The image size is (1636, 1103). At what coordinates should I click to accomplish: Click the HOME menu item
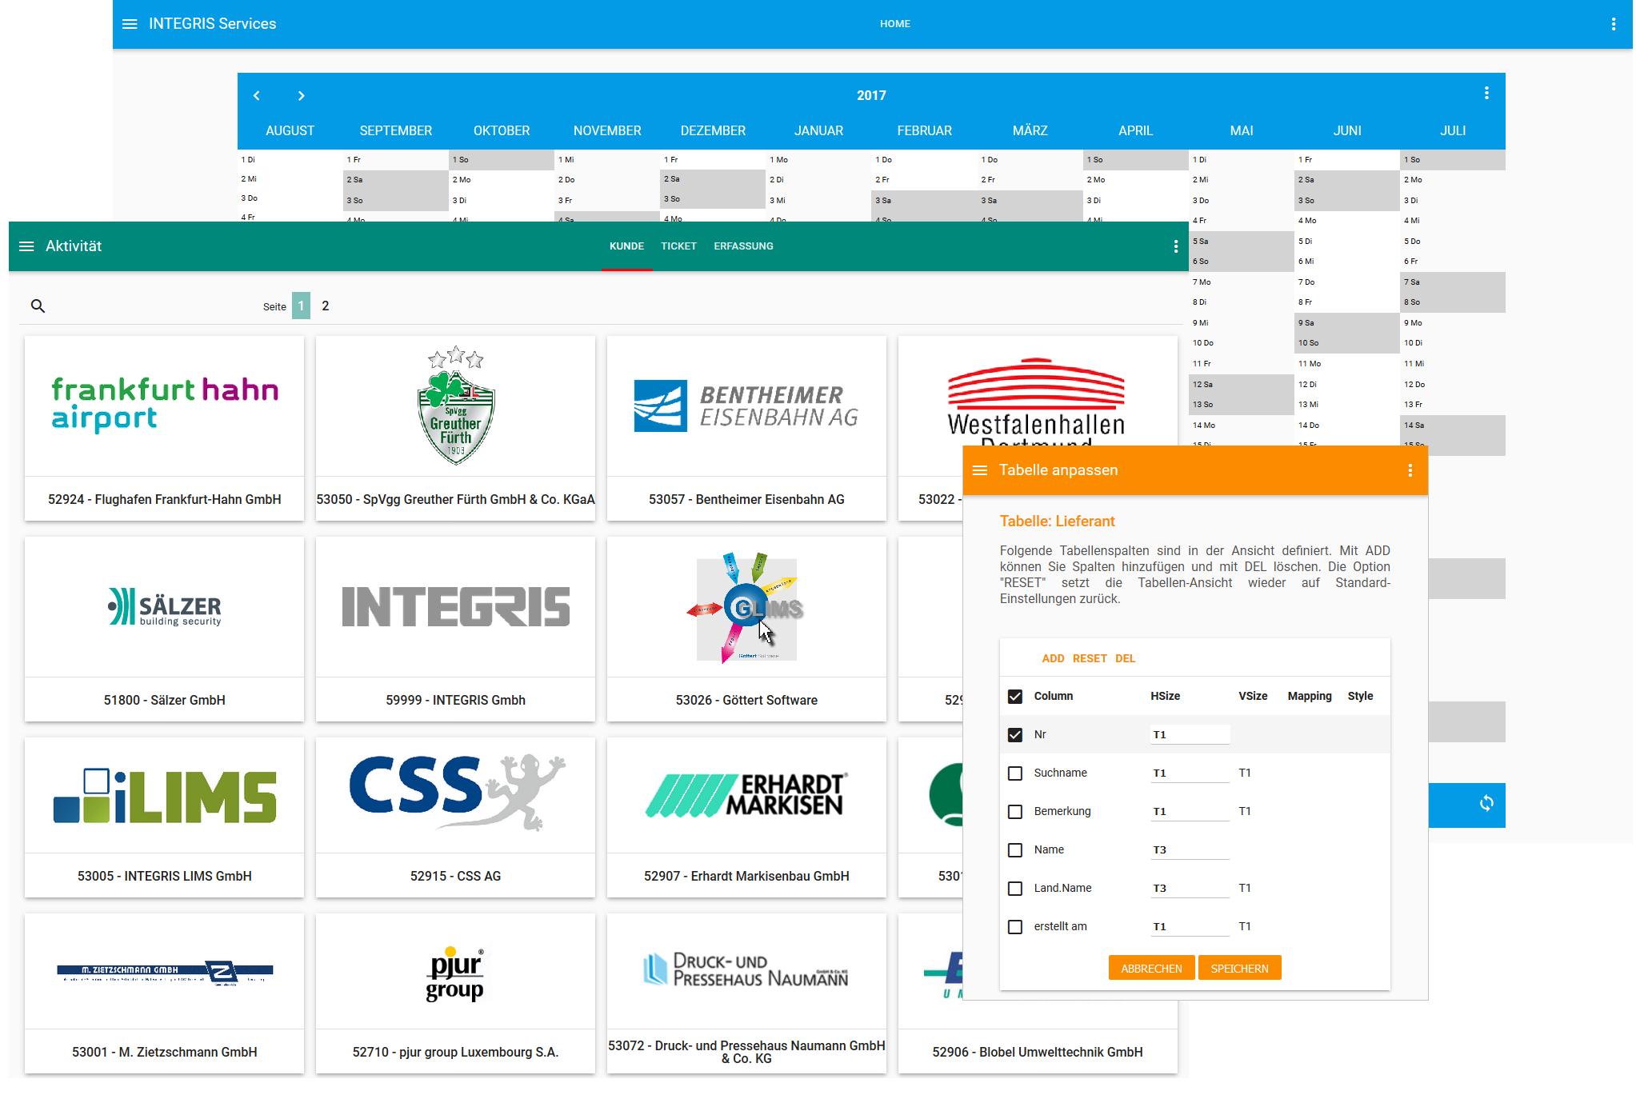[894, 24]
